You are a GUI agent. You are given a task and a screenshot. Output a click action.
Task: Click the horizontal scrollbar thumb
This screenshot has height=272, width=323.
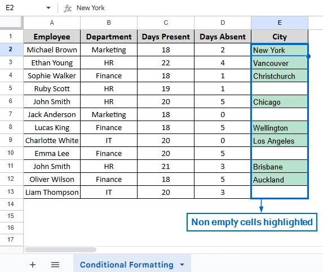(x=60, y=250)
